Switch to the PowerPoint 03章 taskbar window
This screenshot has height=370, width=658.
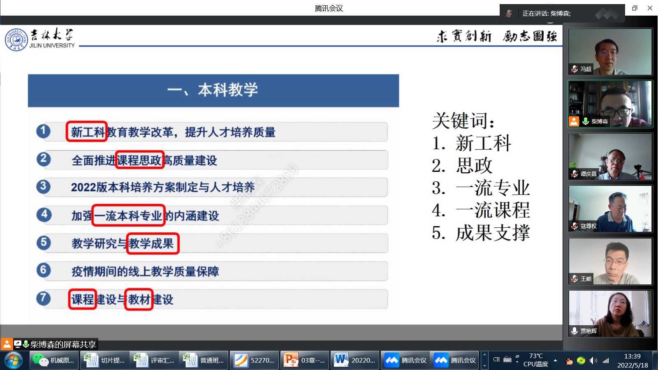(x=305, y=361)
